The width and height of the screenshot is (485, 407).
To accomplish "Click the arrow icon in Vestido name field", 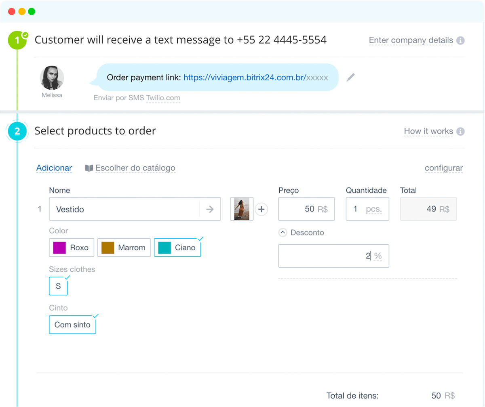I will [210, 209].
